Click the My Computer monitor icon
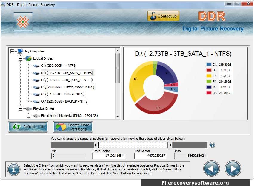Screen dimensions: 254x186 click(x=20, y=51)
